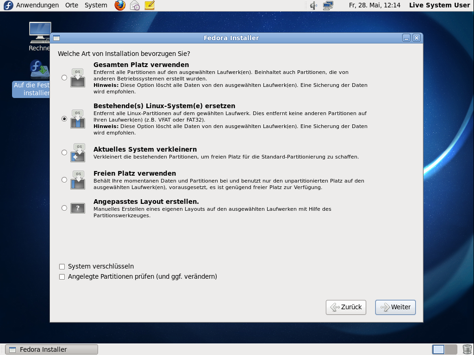Open the Anwendungen menu
This screenshot has height=355, width=474.
click(37, 5)
